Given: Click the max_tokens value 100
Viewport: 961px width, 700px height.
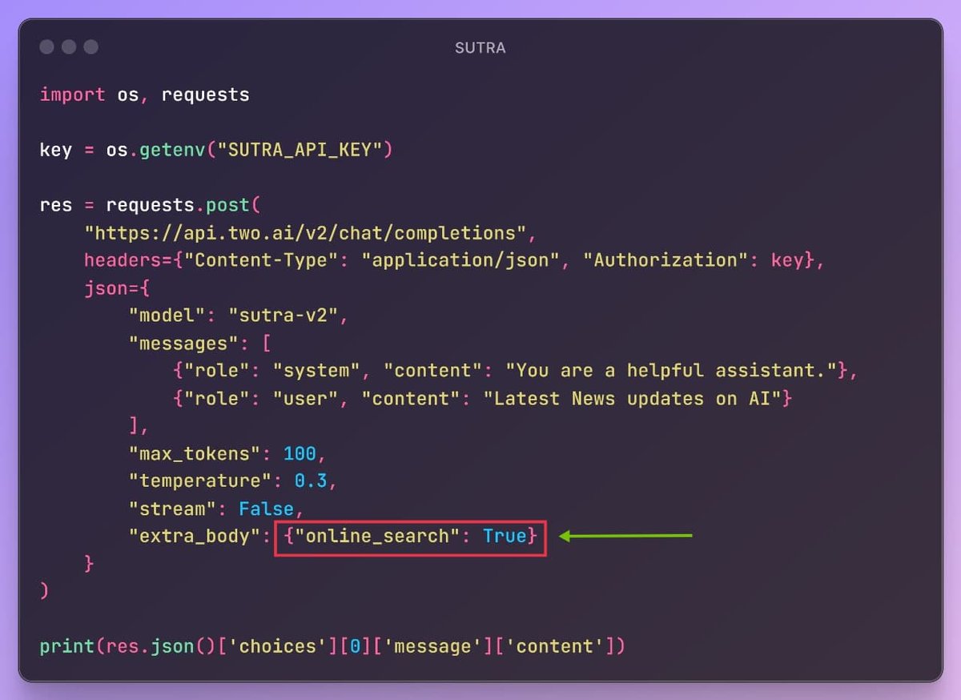Looking at the screenshot, I should [x=300, y=454].
